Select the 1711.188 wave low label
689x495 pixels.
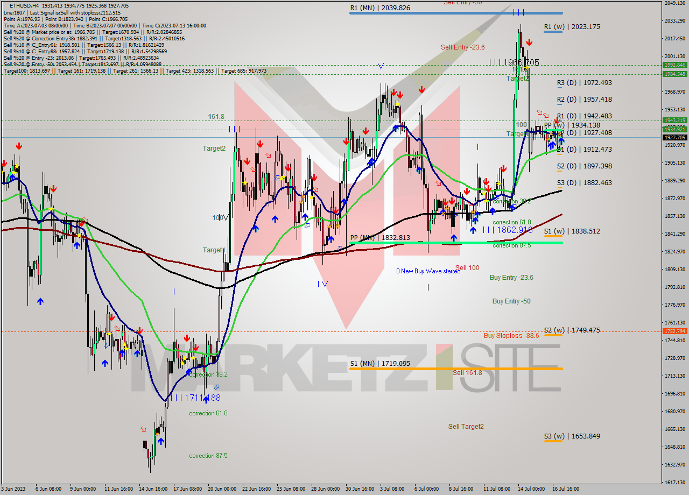coord(195,398)
